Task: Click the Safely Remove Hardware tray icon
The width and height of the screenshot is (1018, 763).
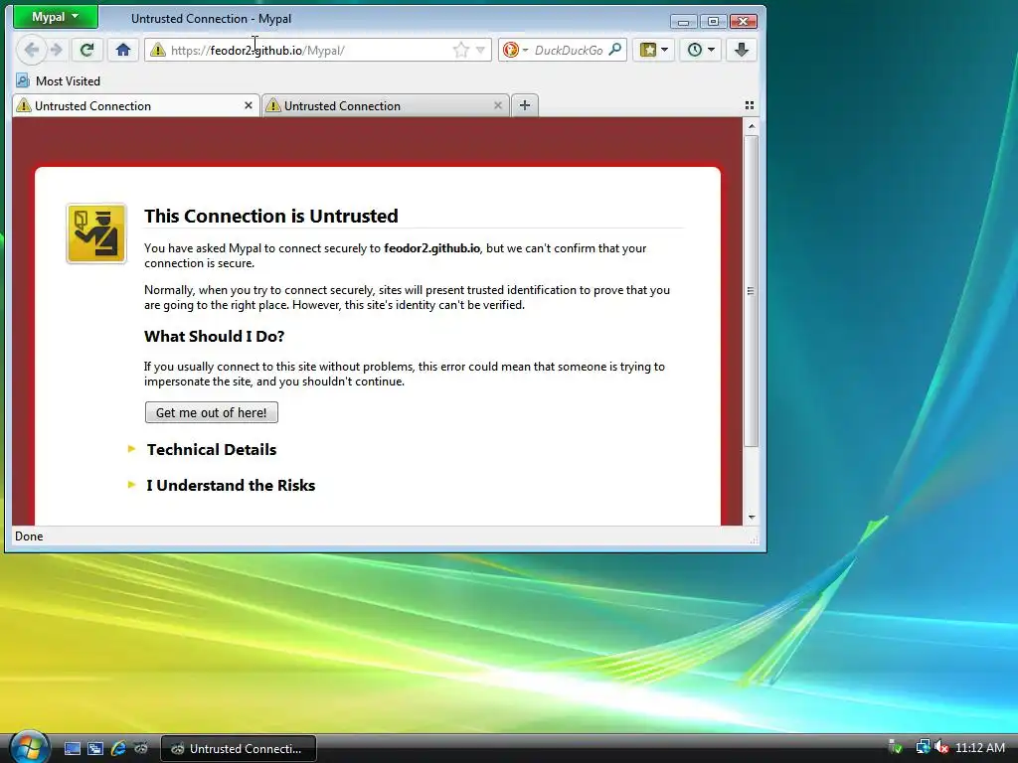Action: click(x=896, y=747)
